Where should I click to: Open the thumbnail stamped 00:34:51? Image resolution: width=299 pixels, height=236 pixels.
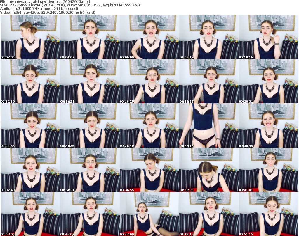tap(90, 170)
